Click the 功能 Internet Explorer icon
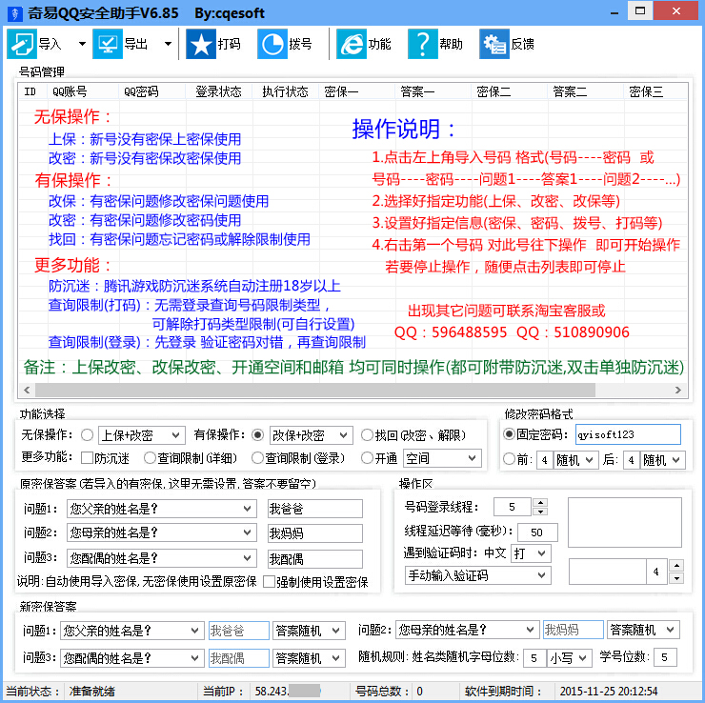The width and height of the screenshot is (705, 703). (x=352, y=44)
